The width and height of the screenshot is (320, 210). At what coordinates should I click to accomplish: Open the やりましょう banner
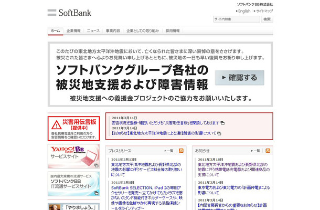[x=73, y=206]
